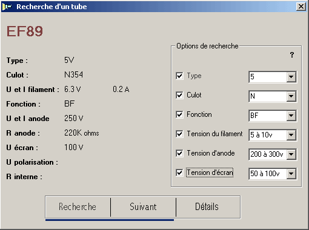The width and height of the screenshot is (309, 230).
Task: Click the R anode value 220K ohms
Action: (82, 133)
